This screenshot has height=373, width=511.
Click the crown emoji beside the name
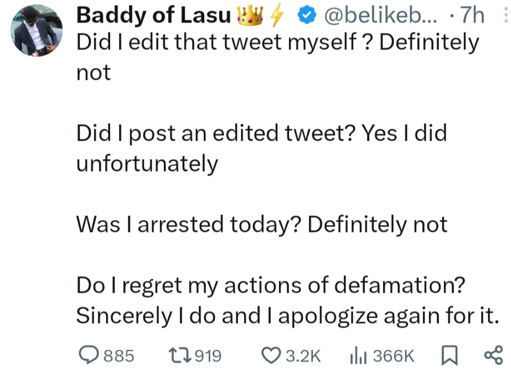click(x=247, y=16)
